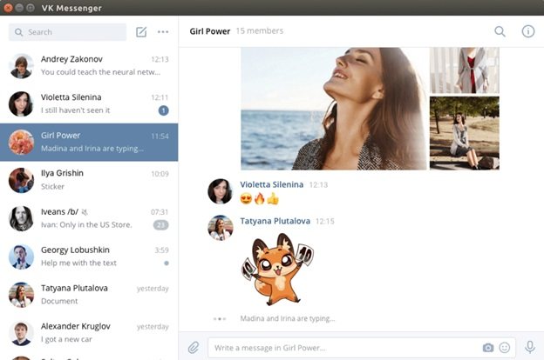The width and height of the screenshot is (544, 360).
Task: Click the paperclip attachment icon
Action: [x=194, y=347]
